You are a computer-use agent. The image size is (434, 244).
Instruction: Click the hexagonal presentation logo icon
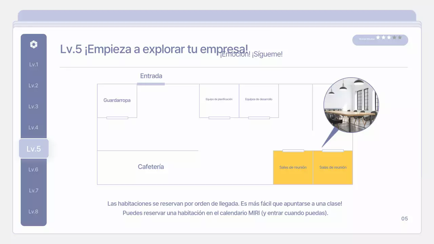tap(34, 44)
